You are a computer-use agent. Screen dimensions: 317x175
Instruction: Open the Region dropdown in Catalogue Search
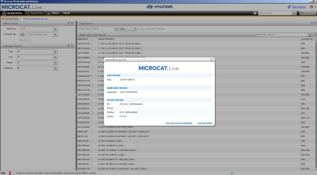coord(55,62)
